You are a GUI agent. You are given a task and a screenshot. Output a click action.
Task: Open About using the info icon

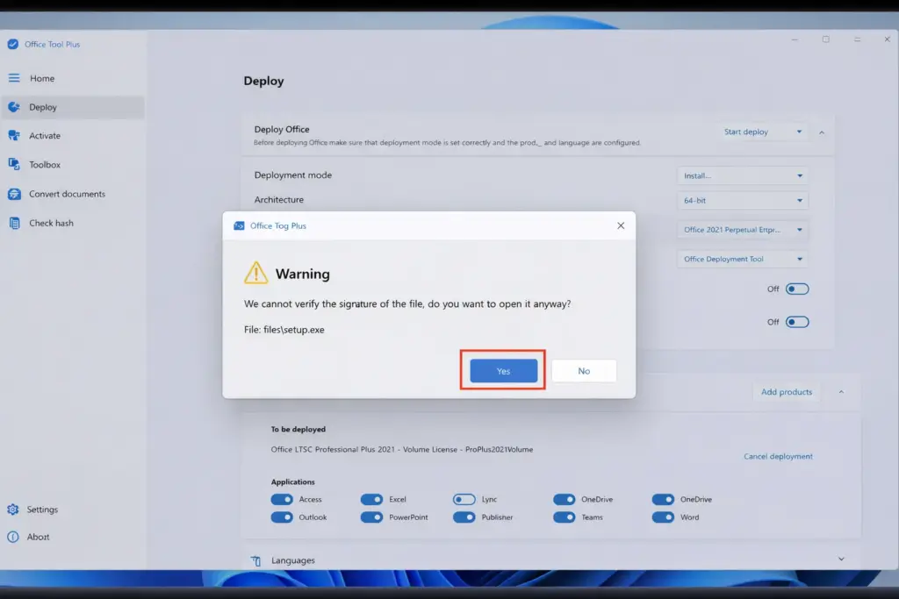13,537
